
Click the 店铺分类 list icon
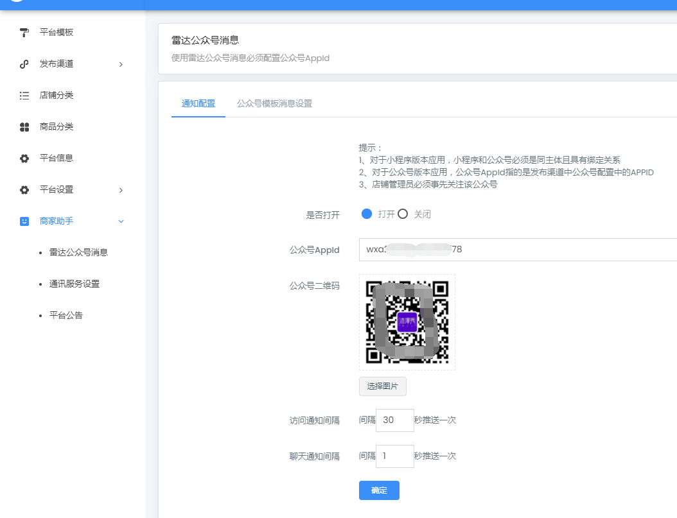24,95
